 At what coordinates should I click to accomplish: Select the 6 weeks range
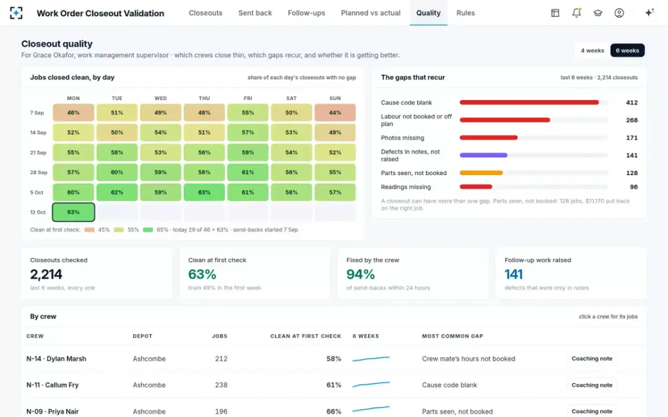point(627,51)
